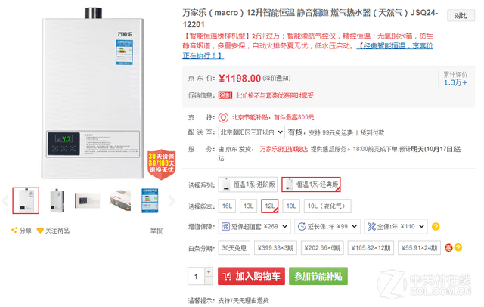Click the green 参加节能补贴 button
Image resolution: width=484 pixels, height=307 pixels.
click(318, 276)
